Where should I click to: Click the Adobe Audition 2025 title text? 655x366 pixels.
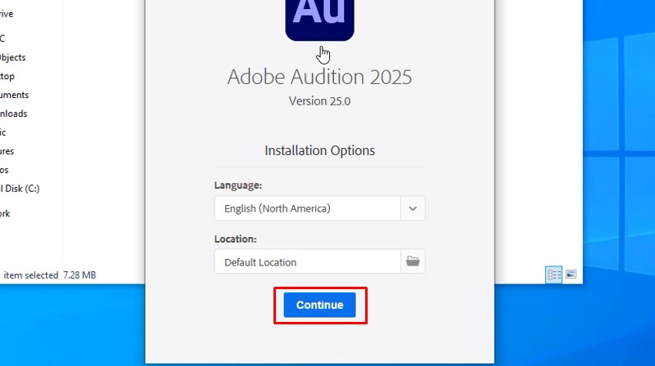319,77
